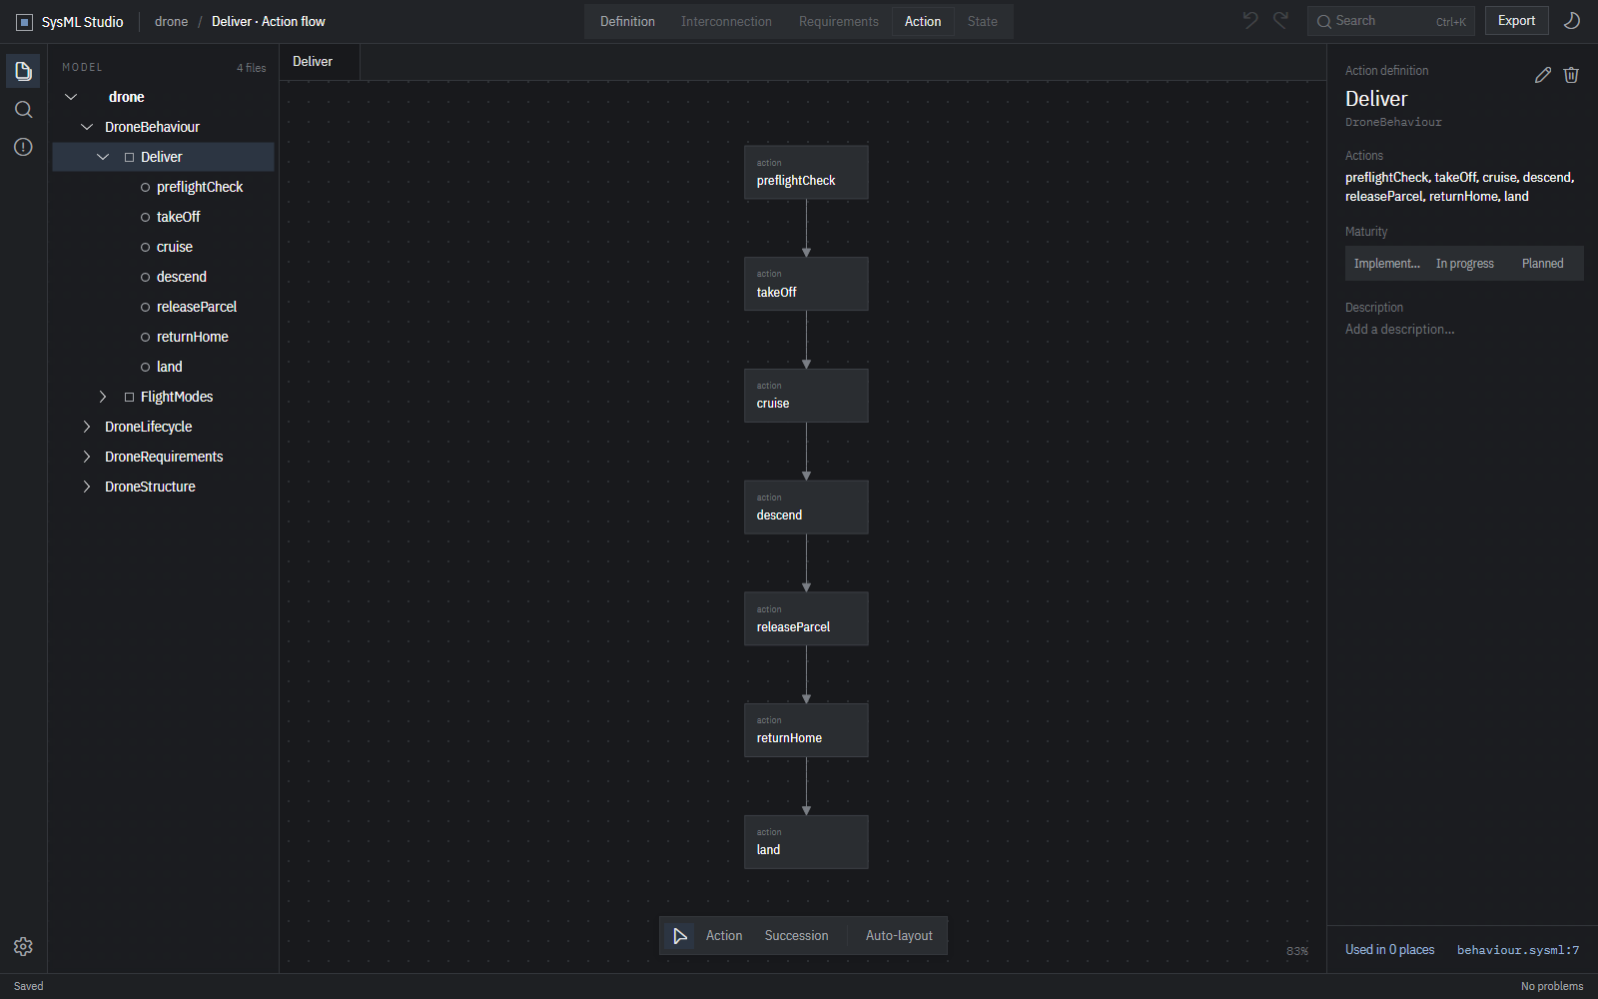Click the undo arrow icon
Image resolution: width=1598 pixels, height=999 pixels.
1250,20
